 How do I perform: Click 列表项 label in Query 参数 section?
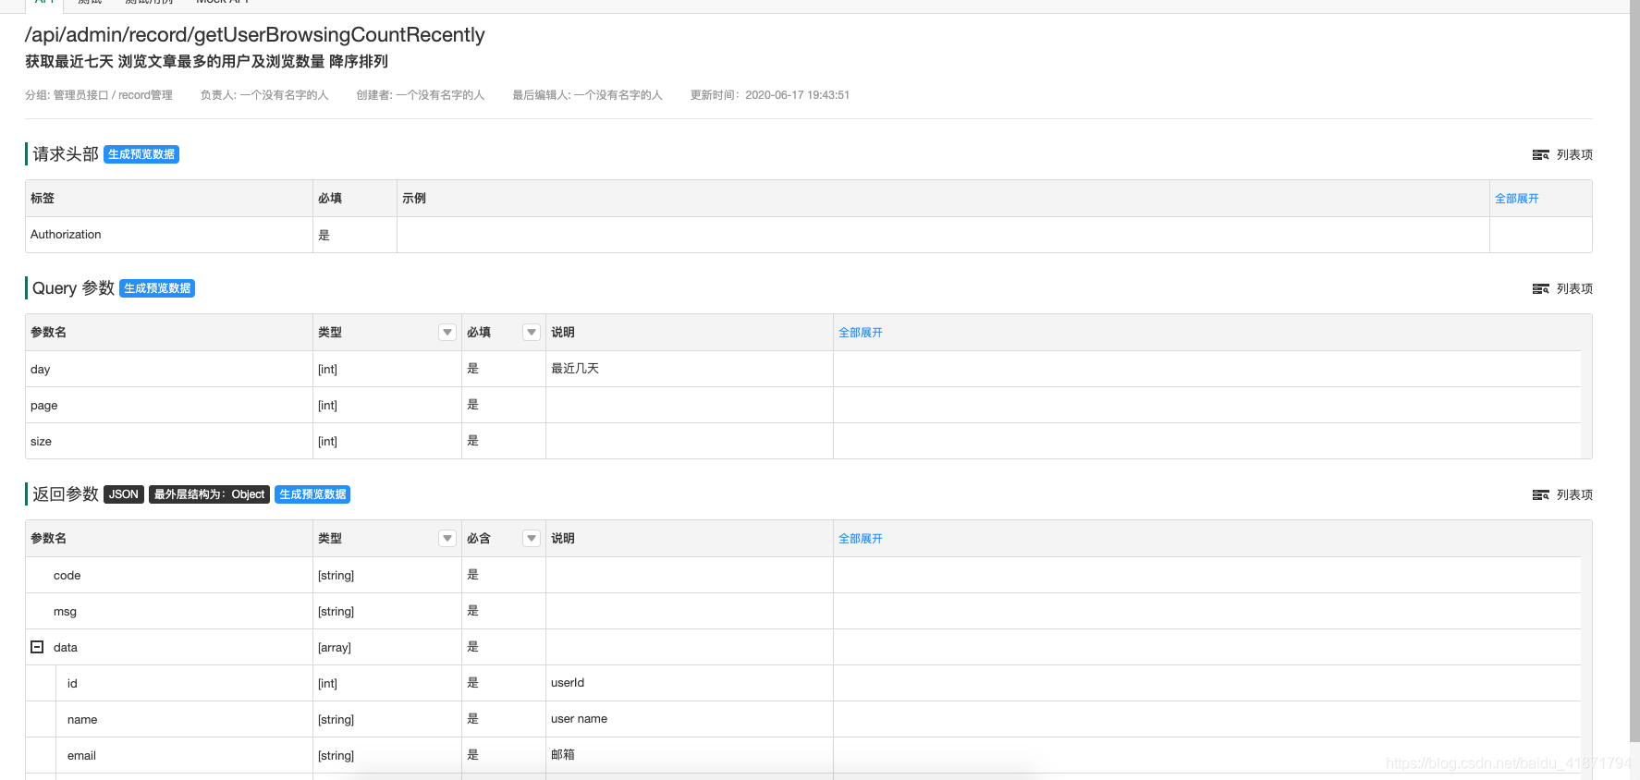(x=1574, y=289)
